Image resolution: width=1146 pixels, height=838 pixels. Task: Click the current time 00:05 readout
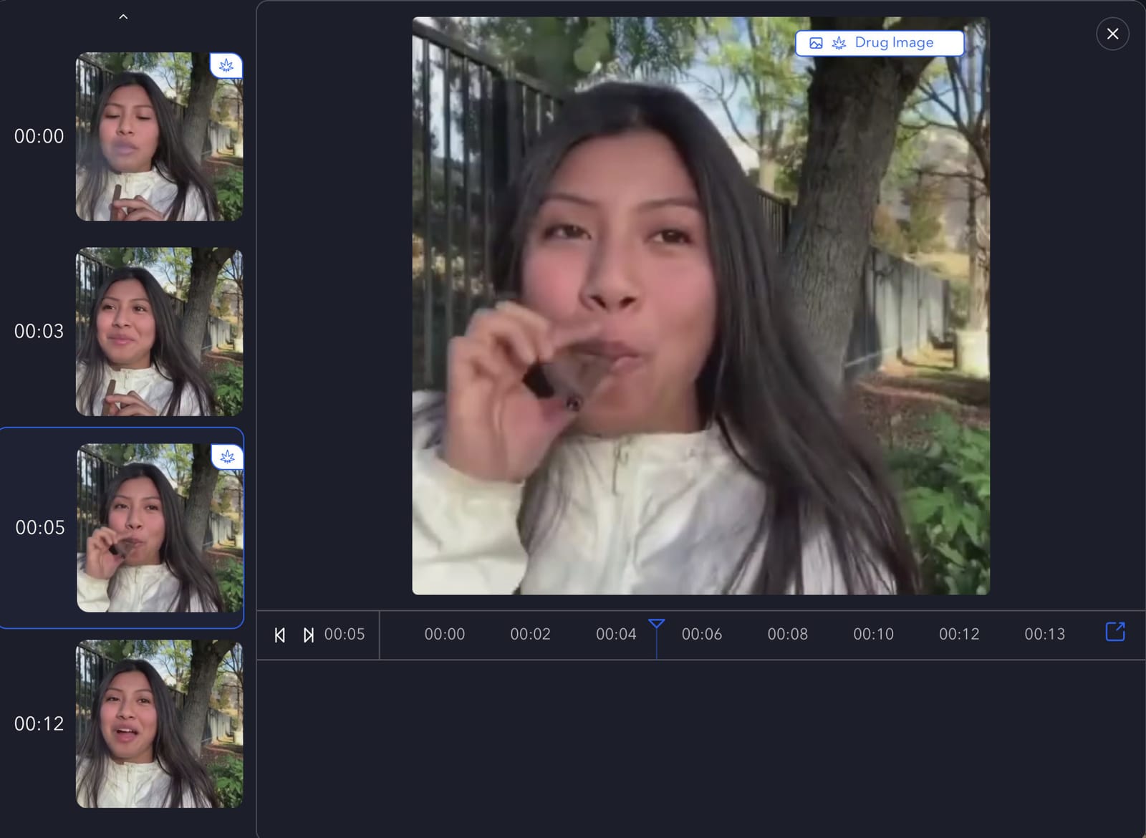coord(345,634)
